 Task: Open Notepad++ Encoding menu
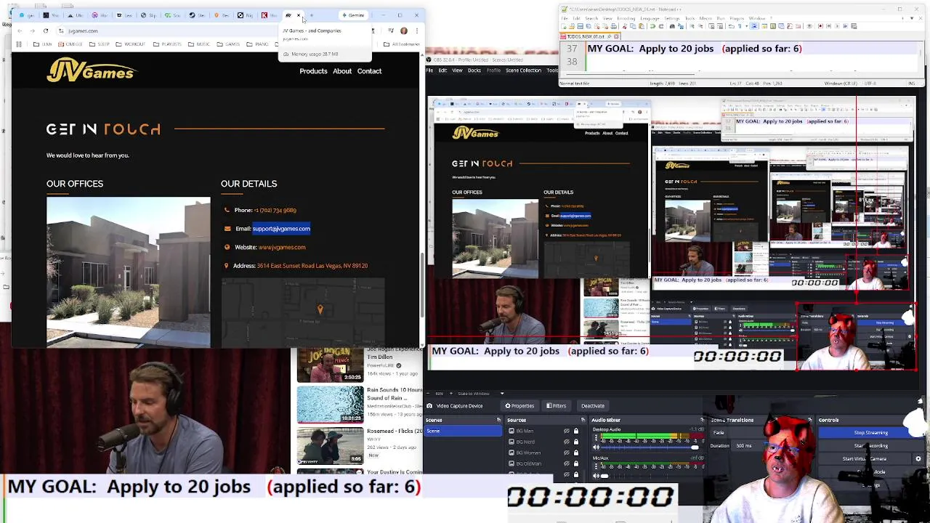[626, 18]
